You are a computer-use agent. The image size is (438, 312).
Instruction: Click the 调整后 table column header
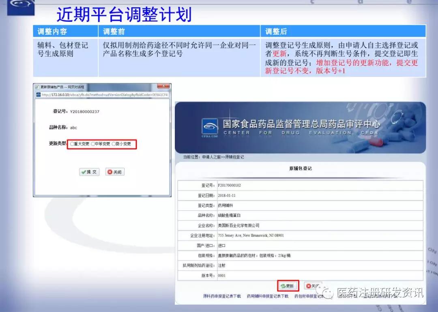(x=276, y=31)
